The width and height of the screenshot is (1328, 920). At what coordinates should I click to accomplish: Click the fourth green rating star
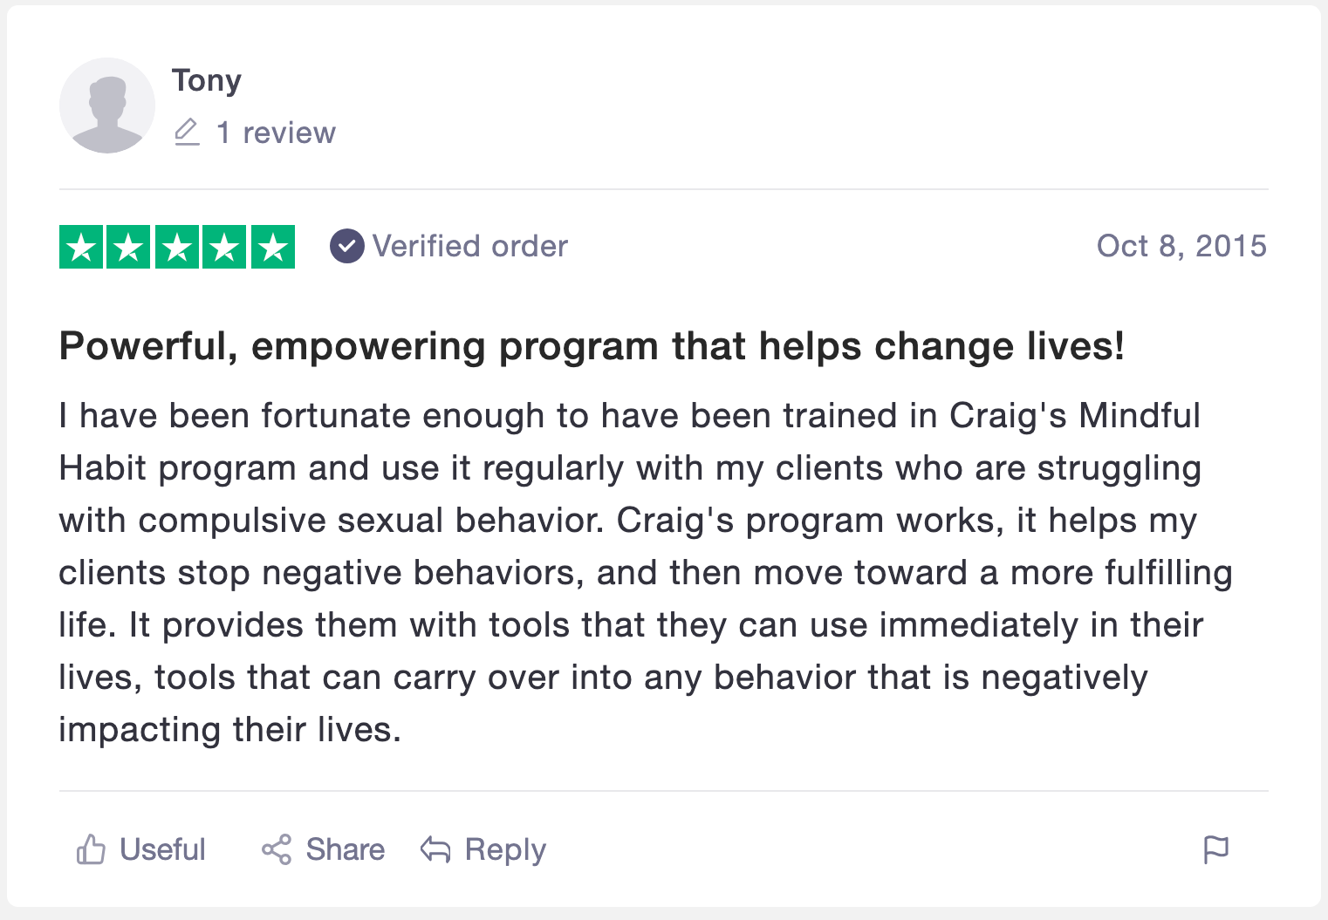[225, 248]
